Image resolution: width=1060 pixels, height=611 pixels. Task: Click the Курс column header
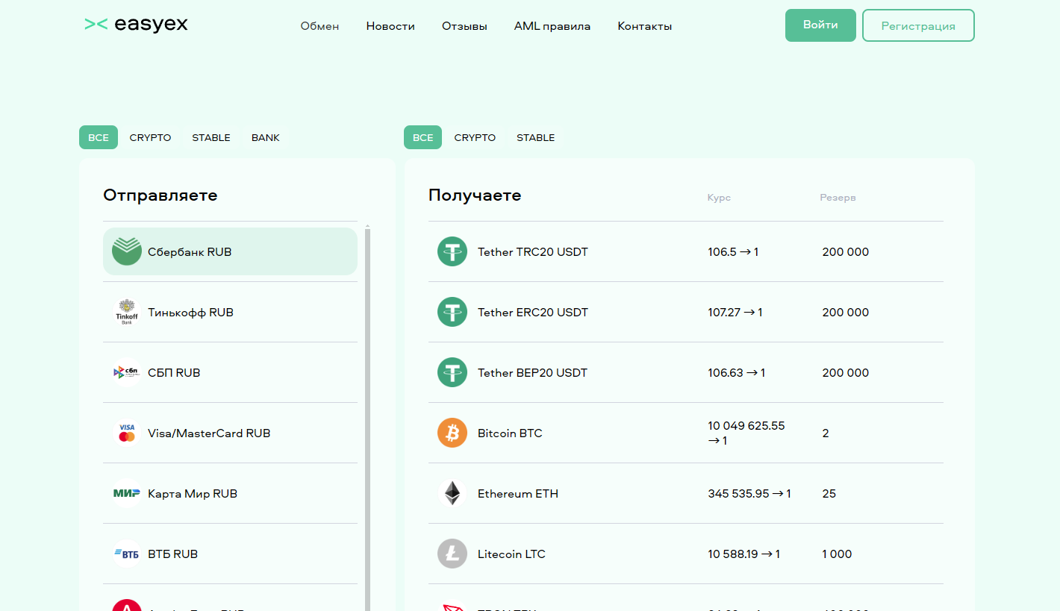(719, 198)
